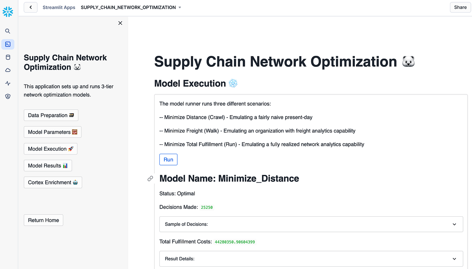
Task: Select Return Home in the sidebar
Action: [43, 220]
